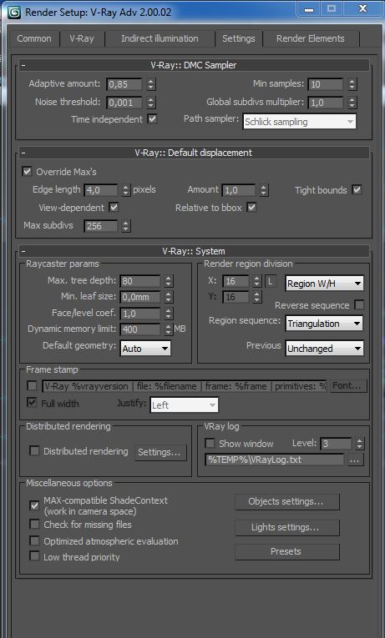Enable Show window checkbox in VRay log

[x=210, y=443]
